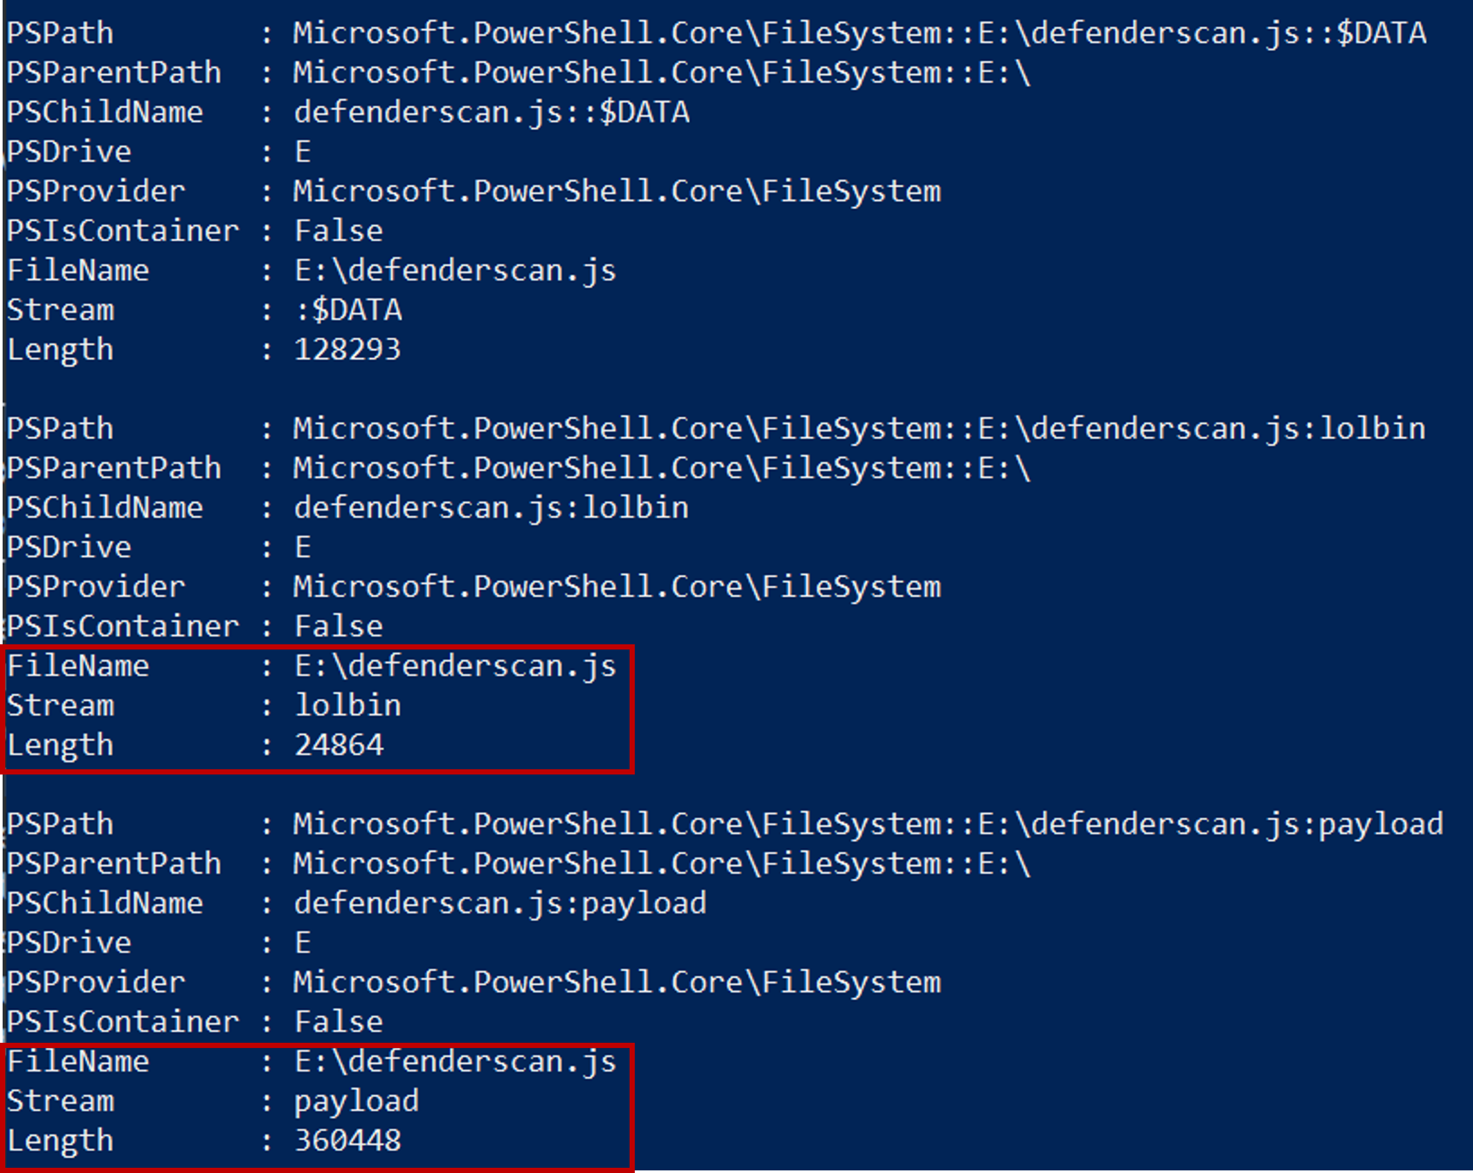
Task: Click the Length value 24864
Action: point(339,745)
